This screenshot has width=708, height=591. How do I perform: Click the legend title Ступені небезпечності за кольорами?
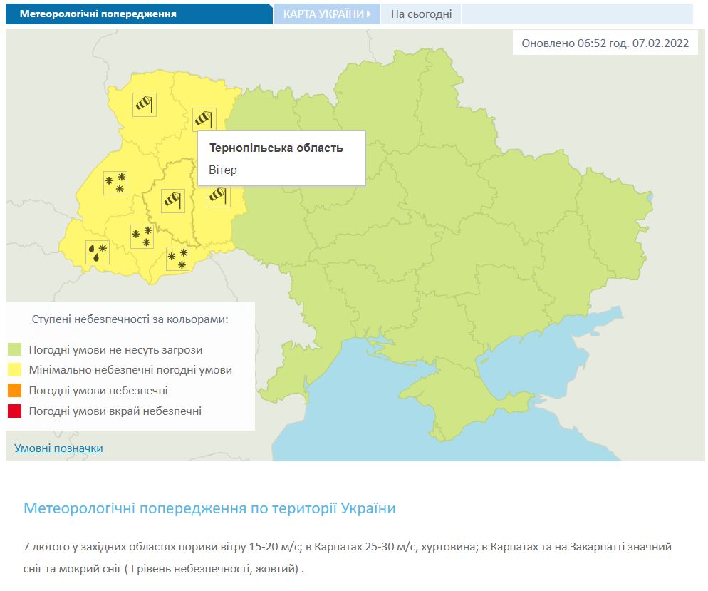pyautogui.click(x=130, y=319)
